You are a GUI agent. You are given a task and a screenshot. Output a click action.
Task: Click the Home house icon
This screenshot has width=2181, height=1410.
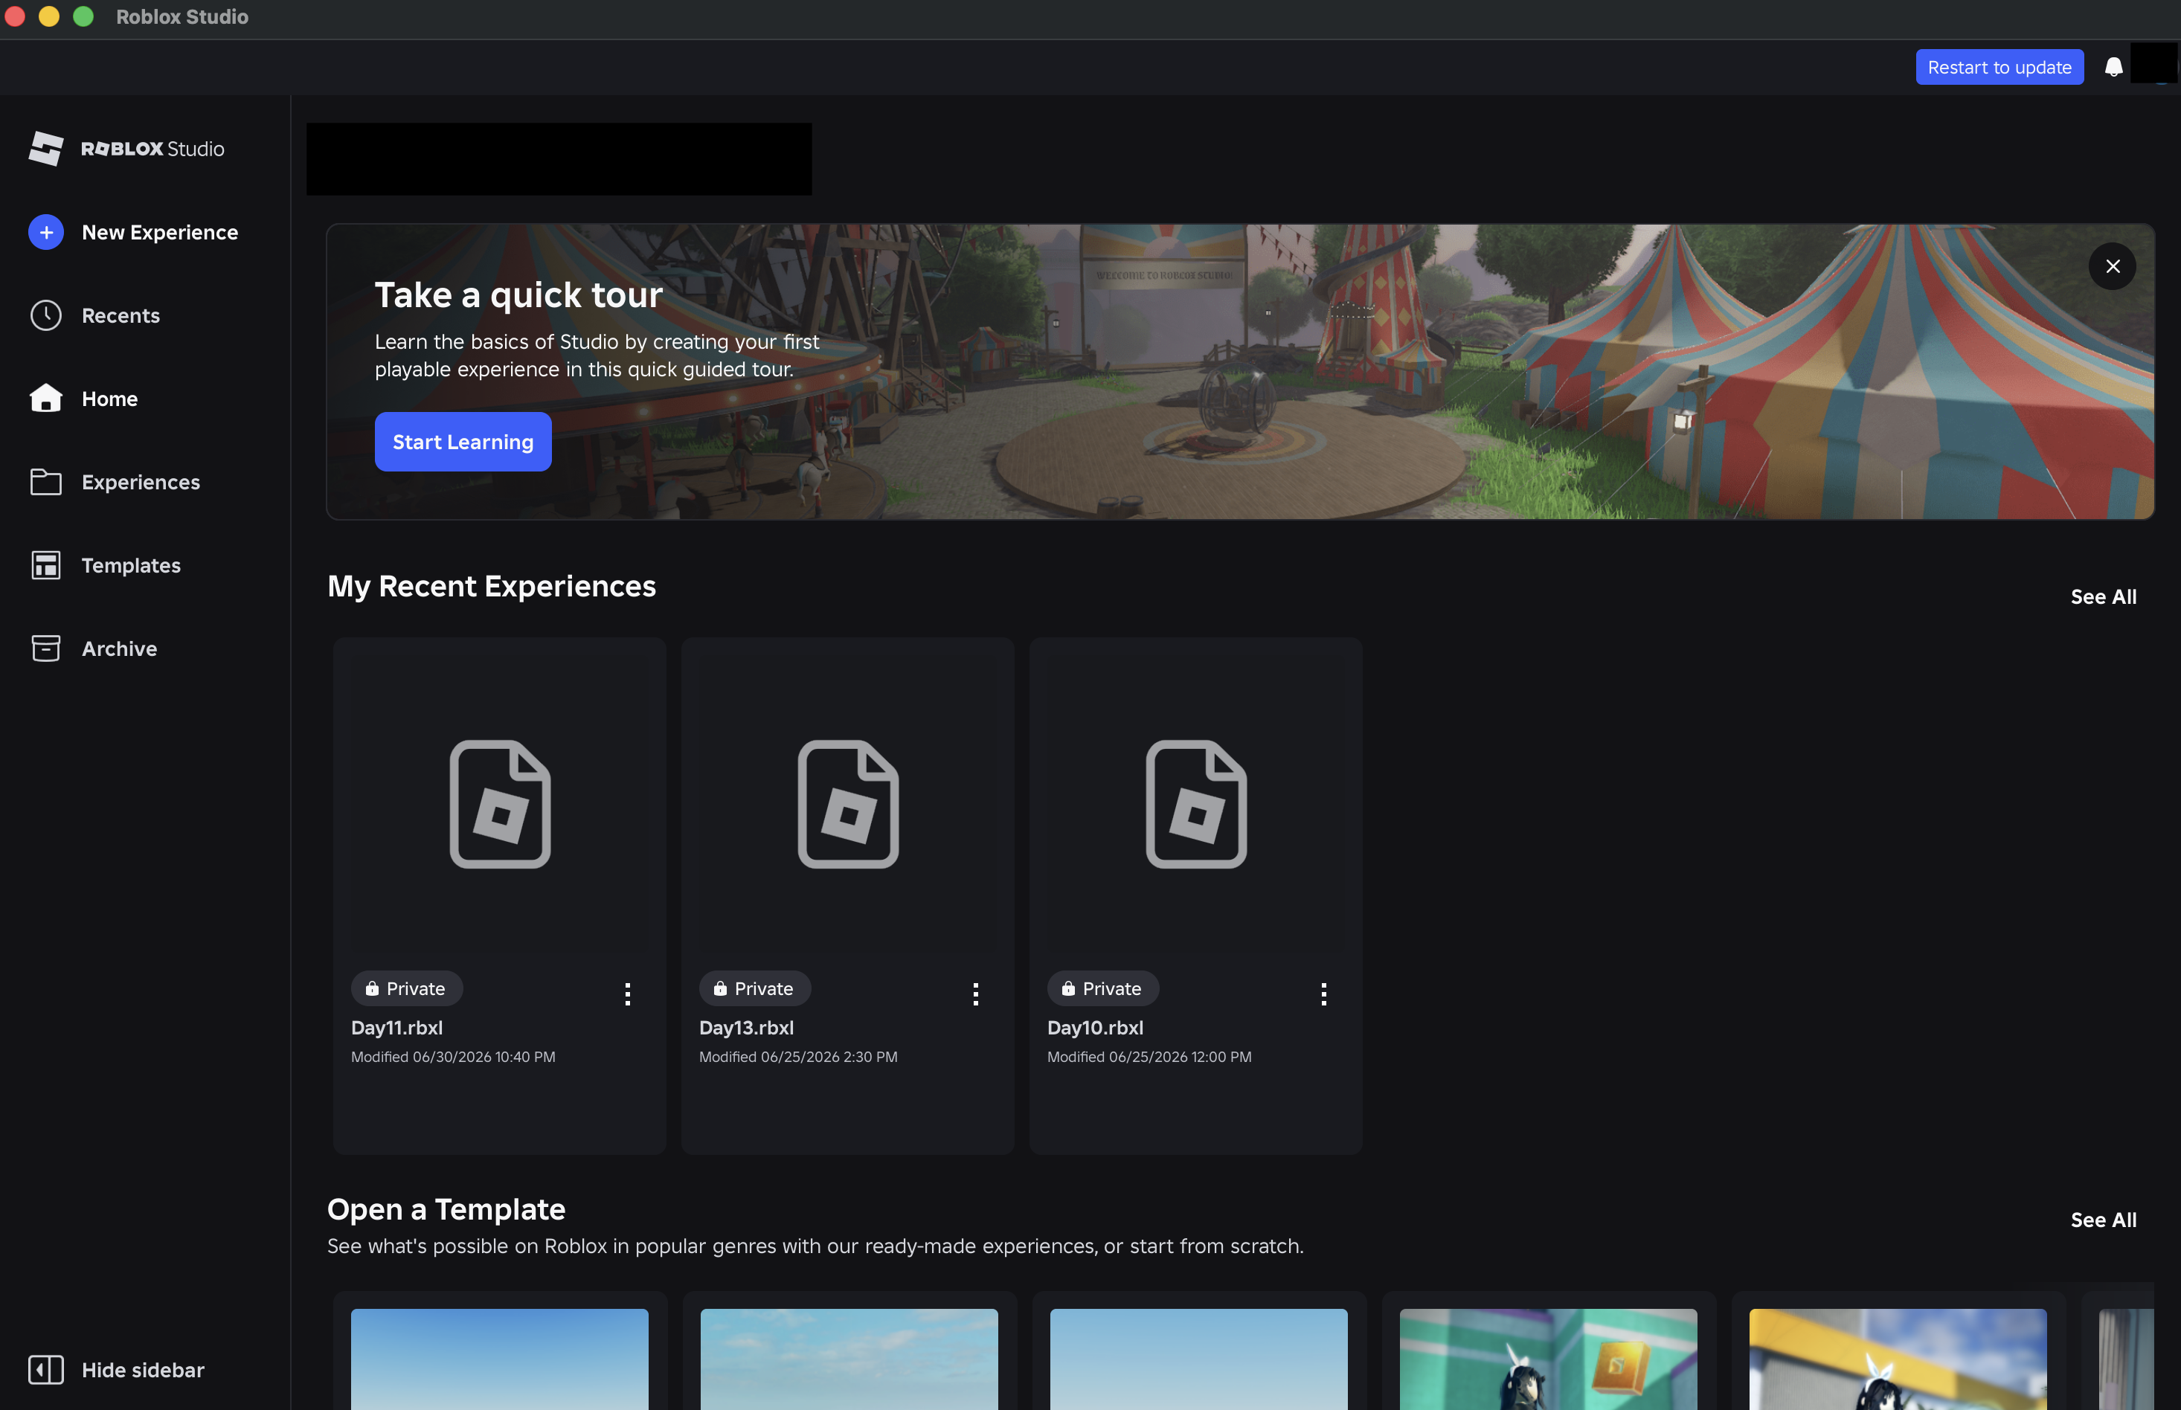[x=46, y=399]
